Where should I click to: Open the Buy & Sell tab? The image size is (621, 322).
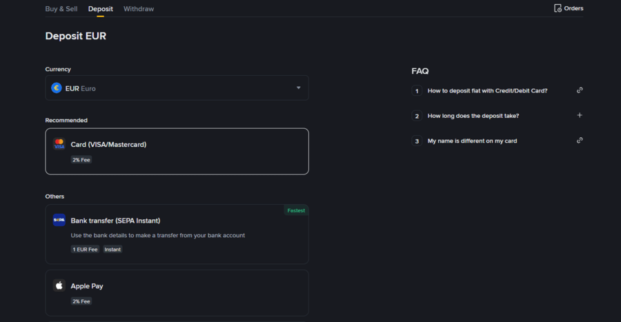[61, 9]
